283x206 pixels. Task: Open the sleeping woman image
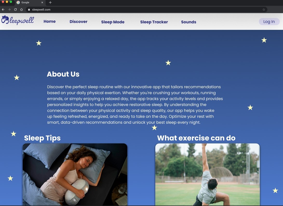75,174
